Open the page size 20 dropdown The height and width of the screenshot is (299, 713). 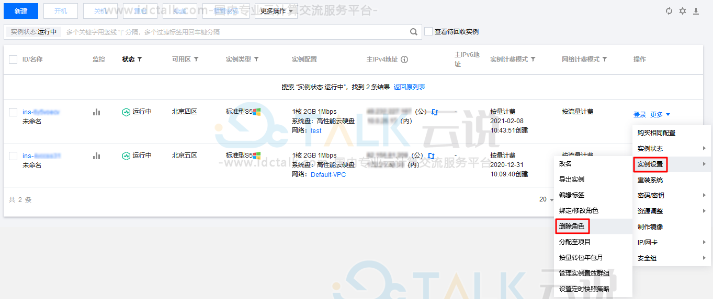pos(547,199)
